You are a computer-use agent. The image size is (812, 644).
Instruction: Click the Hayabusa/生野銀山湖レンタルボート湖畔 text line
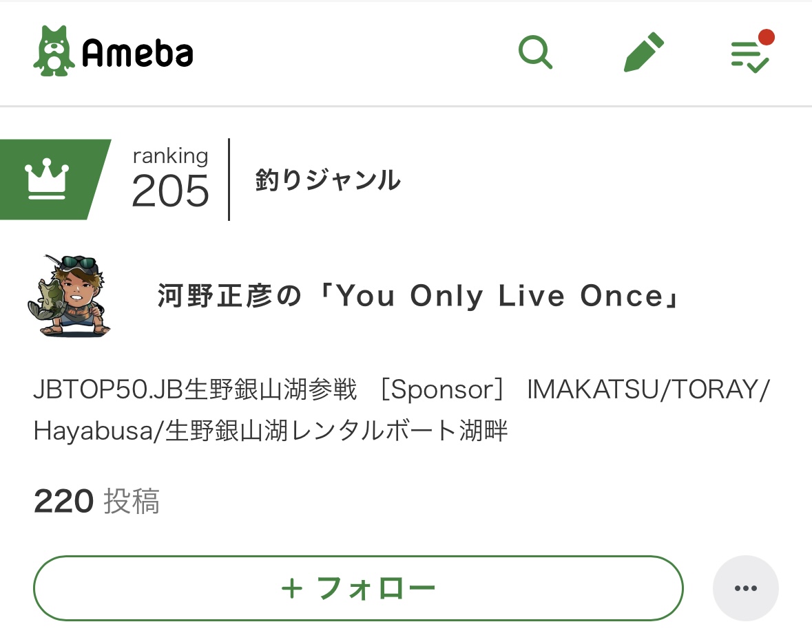pyautogui.click(x=271, y=431)
